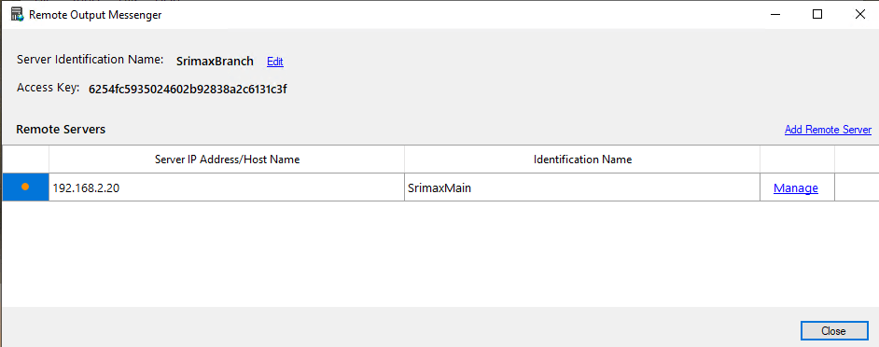Click the empty cell right of Manage
Image resolution: width=879 pixels, height=347 pixels.
click(x=857, y=187)
